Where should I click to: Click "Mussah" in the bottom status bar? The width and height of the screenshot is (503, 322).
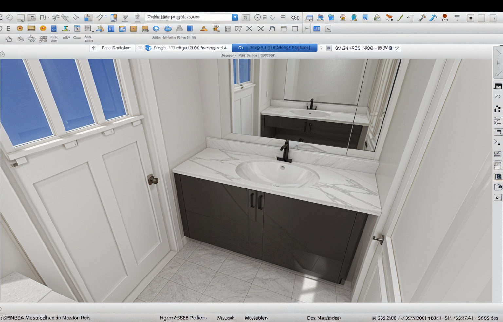226,318
